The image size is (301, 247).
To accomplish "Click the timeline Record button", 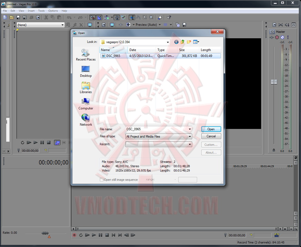I will pos(74,235).
